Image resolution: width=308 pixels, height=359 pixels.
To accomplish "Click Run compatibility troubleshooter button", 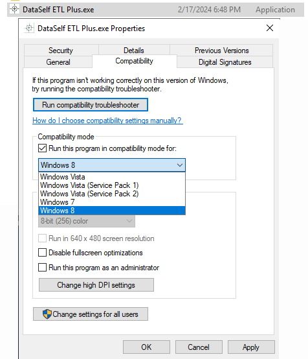I will (x=91, y=105).
